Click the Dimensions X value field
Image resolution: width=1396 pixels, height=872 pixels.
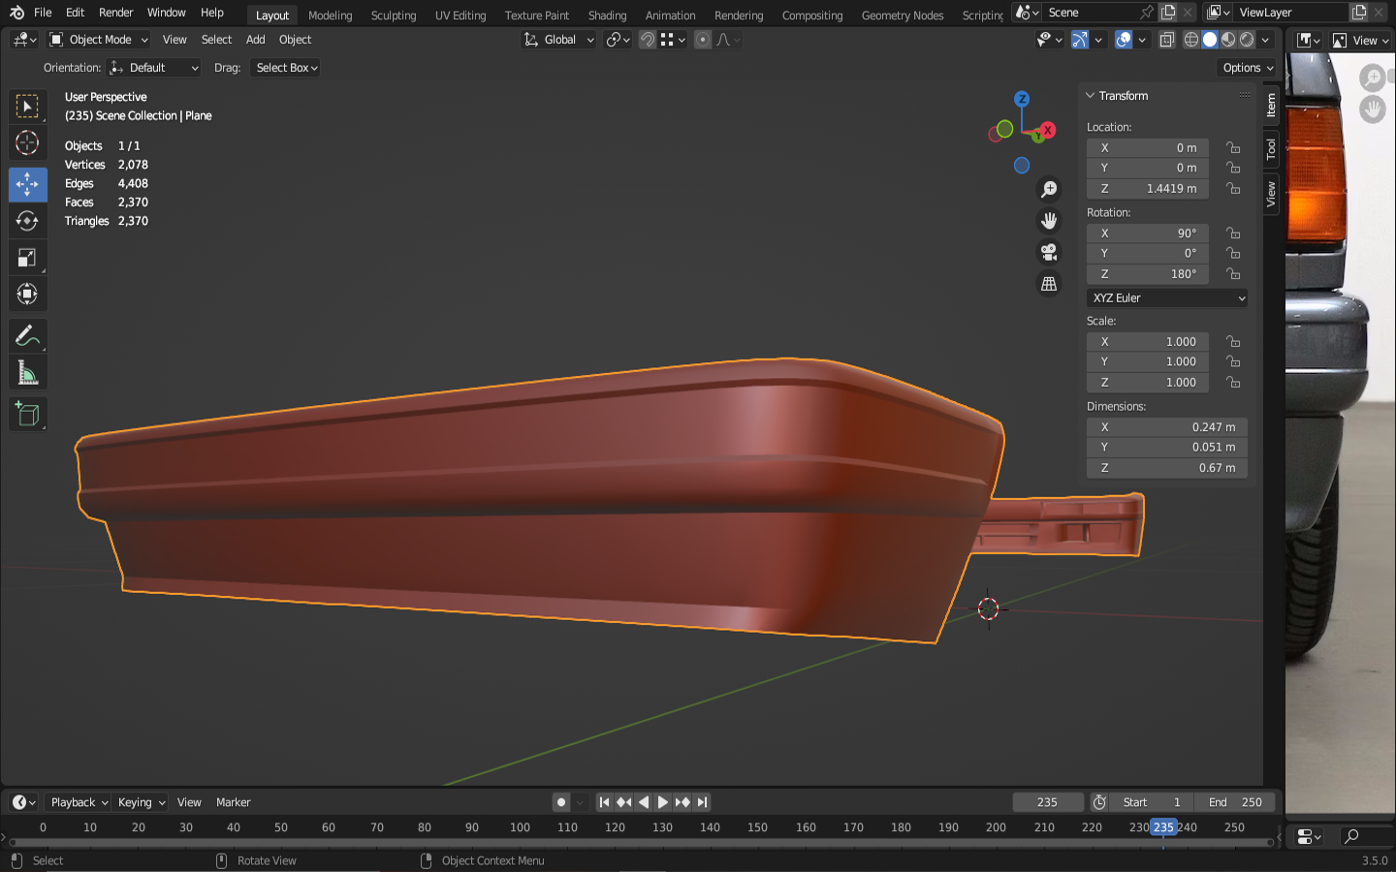pyautogui.click(x=1167, y=427)
